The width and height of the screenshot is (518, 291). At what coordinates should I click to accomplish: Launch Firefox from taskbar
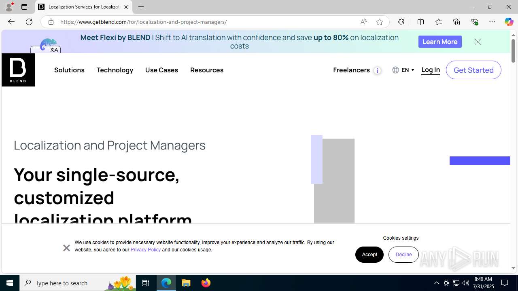206,283
